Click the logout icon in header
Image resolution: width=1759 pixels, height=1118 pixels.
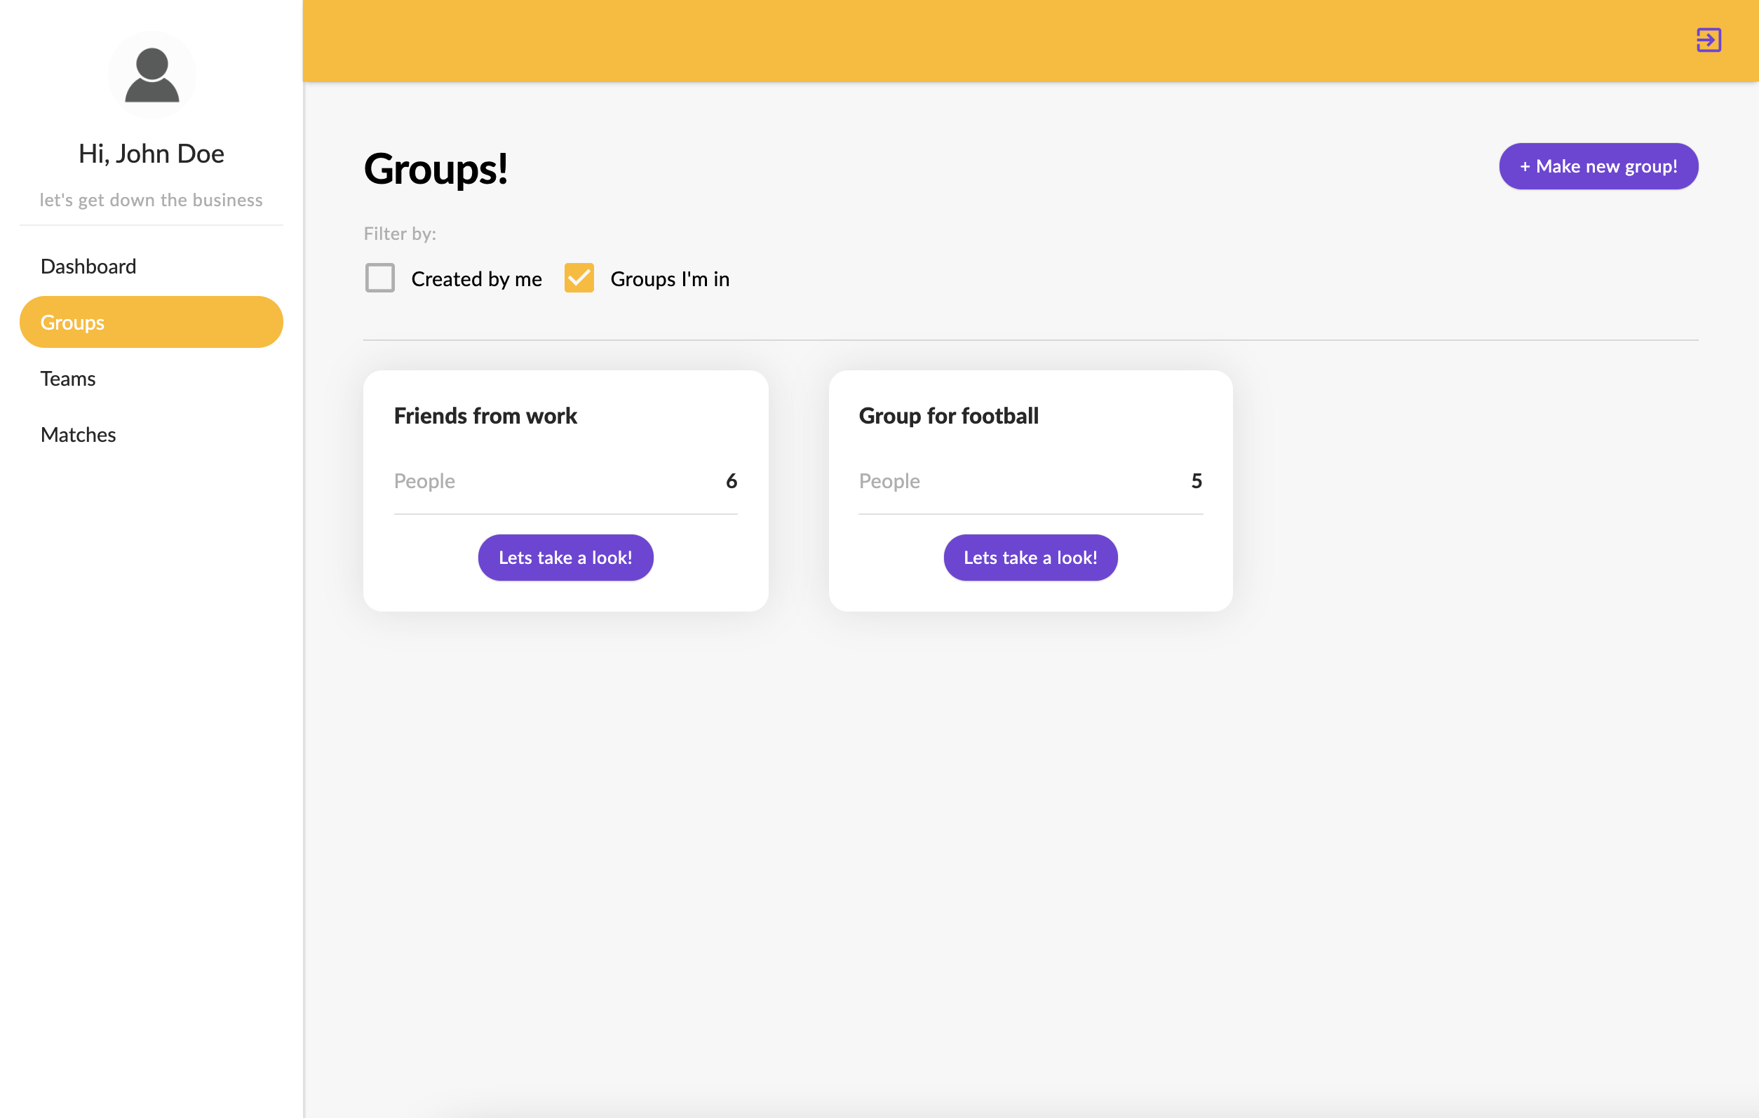(x=1708, y=40)
